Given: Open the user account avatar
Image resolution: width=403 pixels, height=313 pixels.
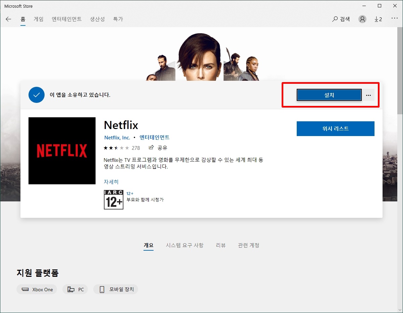Looking at the screenshot, I should click(x=362, y=19).
